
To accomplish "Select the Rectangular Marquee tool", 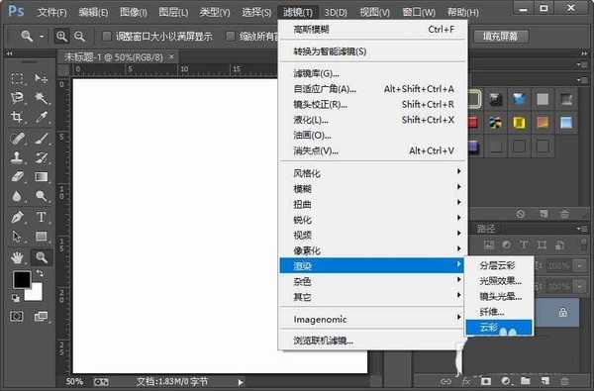I will 17,79.
